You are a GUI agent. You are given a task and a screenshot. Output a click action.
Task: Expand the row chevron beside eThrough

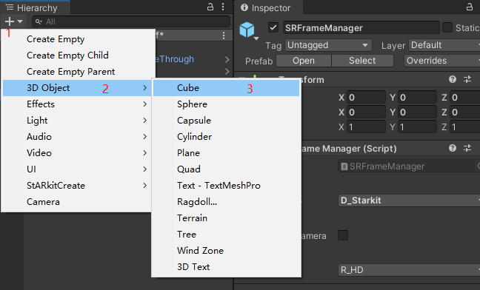pyautogui.click(x=227, y=59)
